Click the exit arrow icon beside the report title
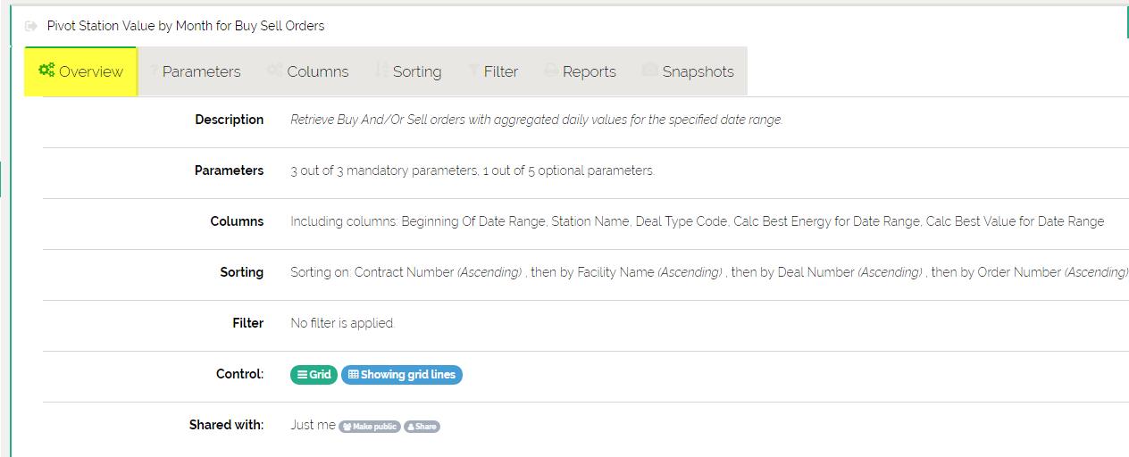 click(31, 27)
